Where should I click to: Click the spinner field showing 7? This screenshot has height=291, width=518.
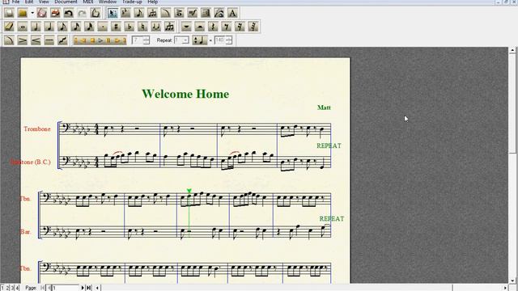(138, 40)
